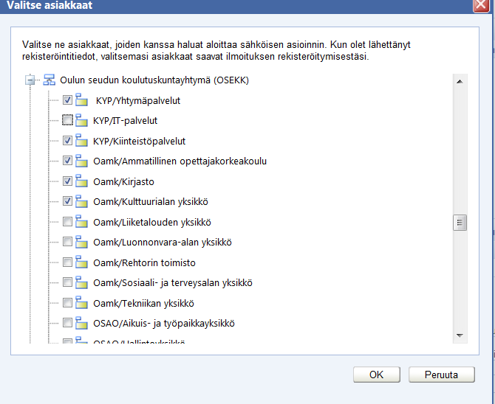Check the Oamk/Liiketalouden yksikkö checkbox
The image size is (495, 404).
tap(67, 222)
